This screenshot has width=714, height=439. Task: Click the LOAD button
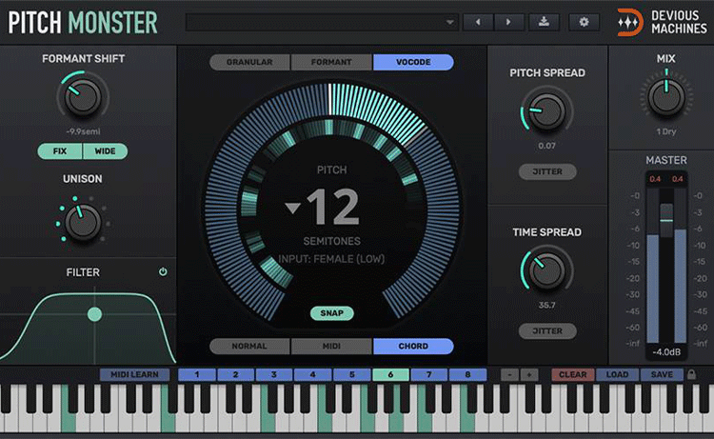pos(618,374)
